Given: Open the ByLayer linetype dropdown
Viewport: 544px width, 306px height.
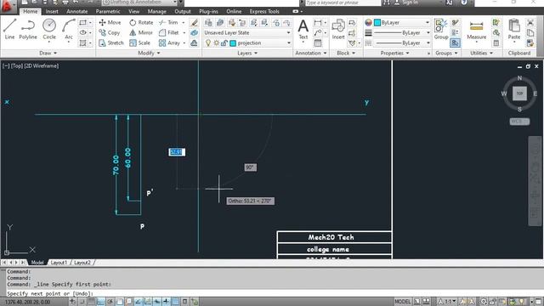Looking at the screenshot, I should point(402,43).
